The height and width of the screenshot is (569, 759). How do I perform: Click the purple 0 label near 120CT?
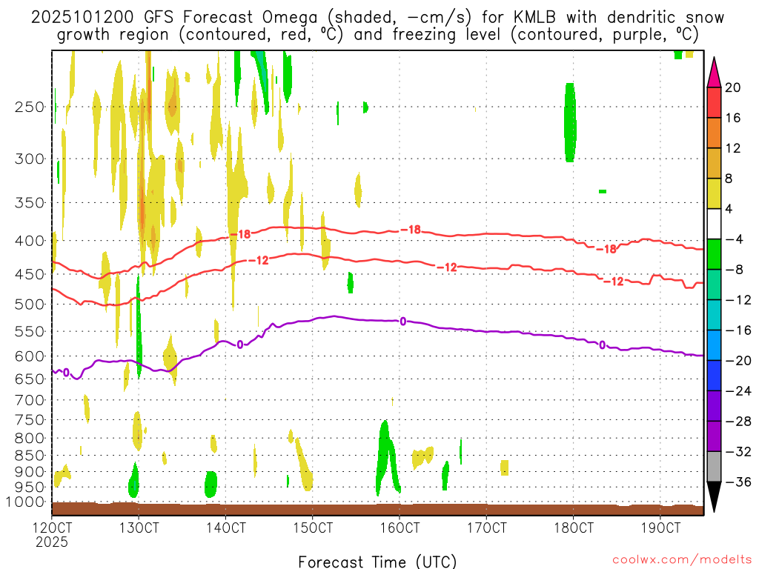(x=66, y=373)
